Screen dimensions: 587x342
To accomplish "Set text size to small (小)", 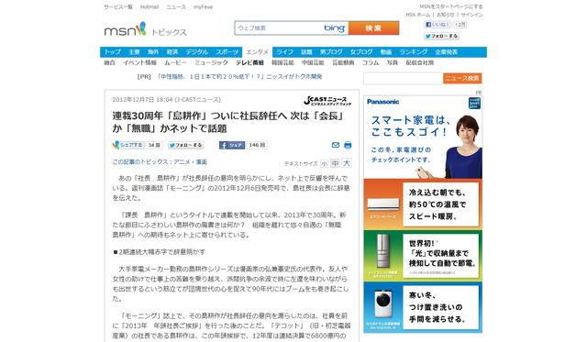I will coord(324,163).
